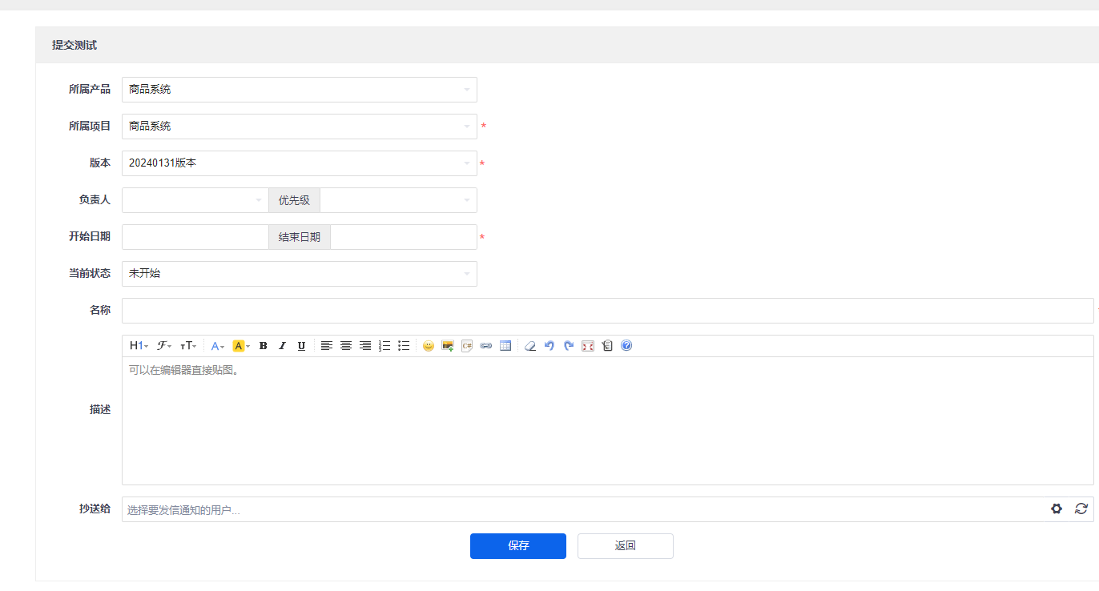Open the font family menu in editor
The width and height of the screenshot is (1099, 591).
(164, 346)
